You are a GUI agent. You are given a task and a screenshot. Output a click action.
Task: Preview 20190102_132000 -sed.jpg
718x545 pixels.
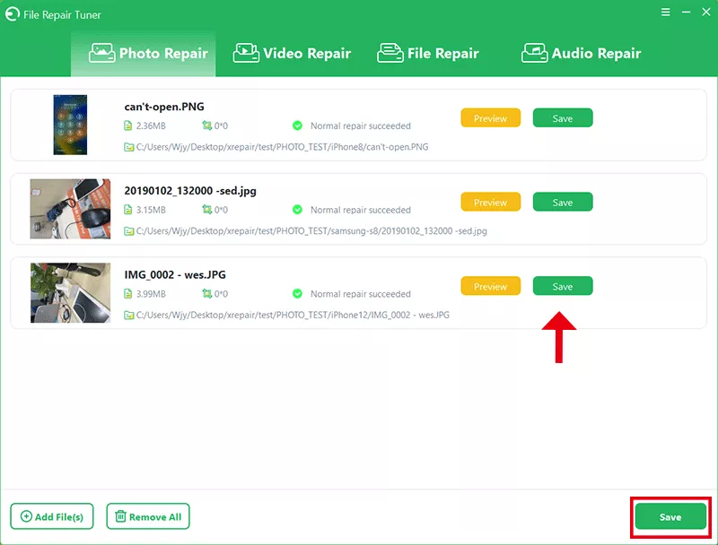(490, 202)
